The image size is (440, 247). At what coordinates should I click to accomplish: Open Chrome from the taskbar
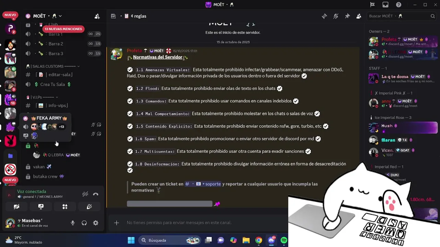259,240
